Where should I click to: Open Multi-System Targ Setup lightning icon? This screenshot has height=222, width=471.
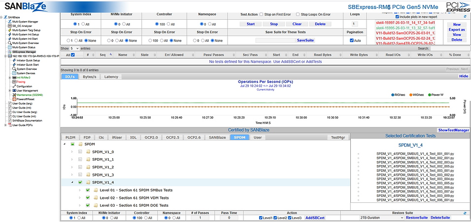(10, 30)
